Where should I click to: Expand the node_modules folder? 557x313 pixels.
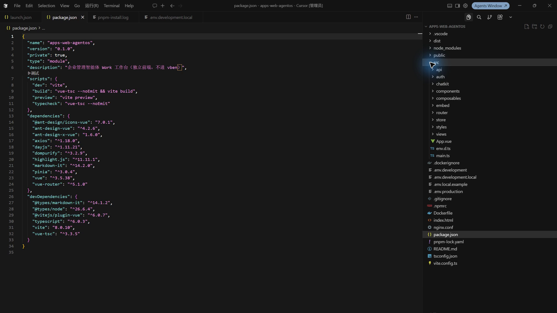tap(490, 48)
